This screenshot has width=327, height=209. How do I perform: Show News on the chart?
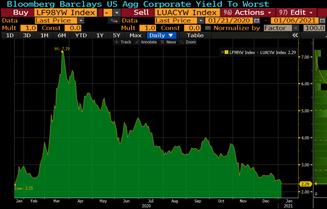pyautogui.click(x=168, y=42)
